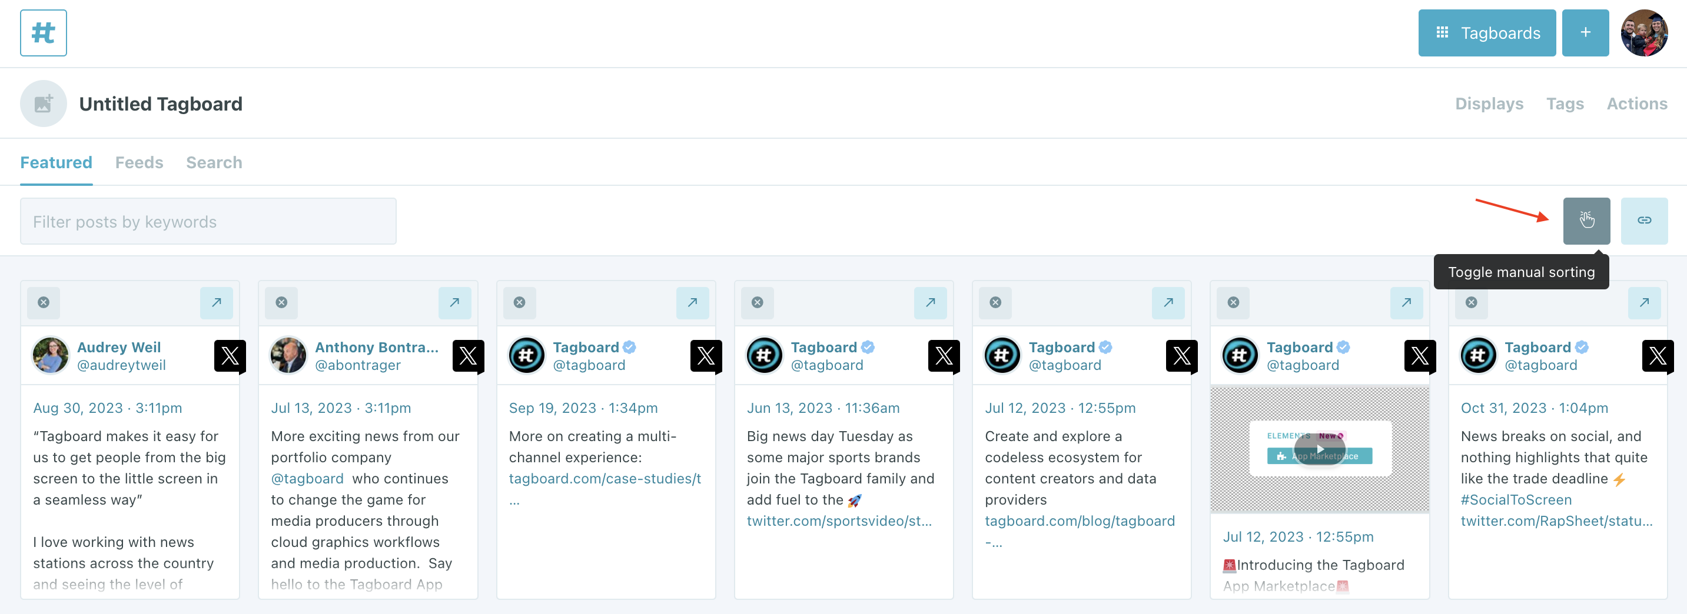Open Audrey Weil's name link
1687x614 pixels.
(118, 347)
